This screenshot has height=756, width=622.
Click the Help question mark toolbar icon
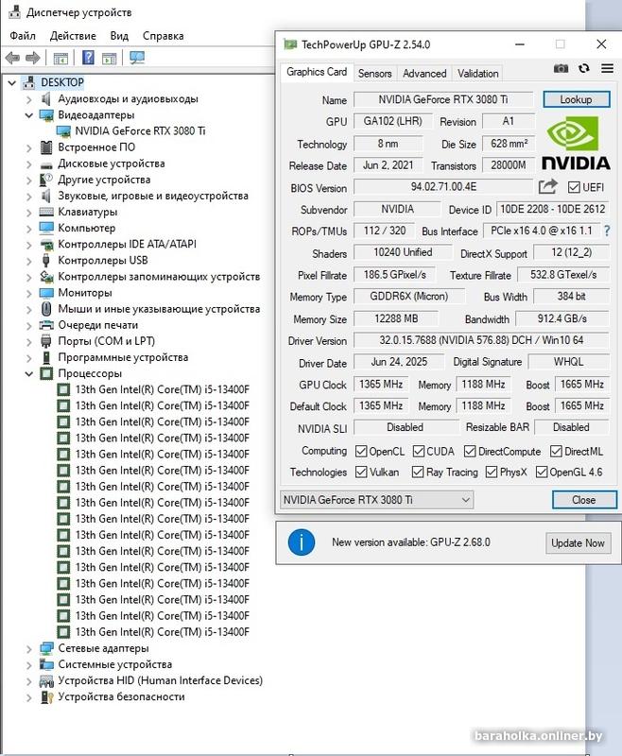click(x=88, y=58)
